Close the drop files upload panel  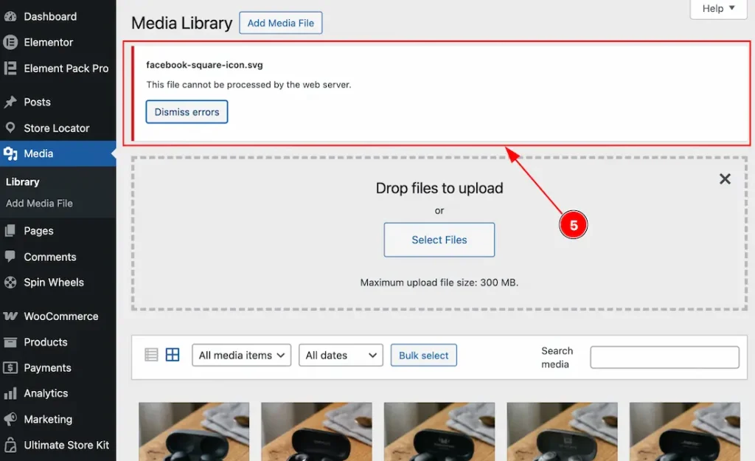click(x=725, y=179)
